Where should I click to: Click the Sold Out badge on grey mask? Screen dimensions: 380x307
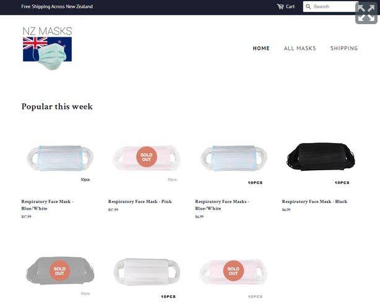click(59, 270)
